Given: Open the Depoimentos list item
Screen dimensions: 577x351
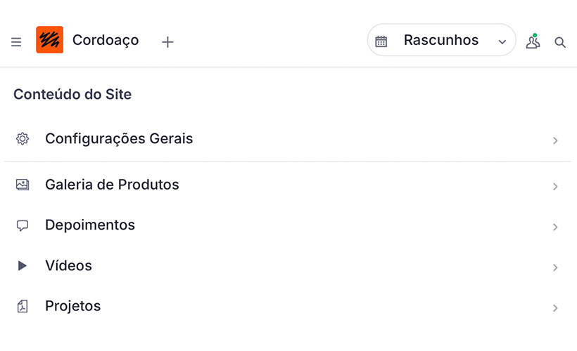Looking at the screenshot, I should coord(90,225).
